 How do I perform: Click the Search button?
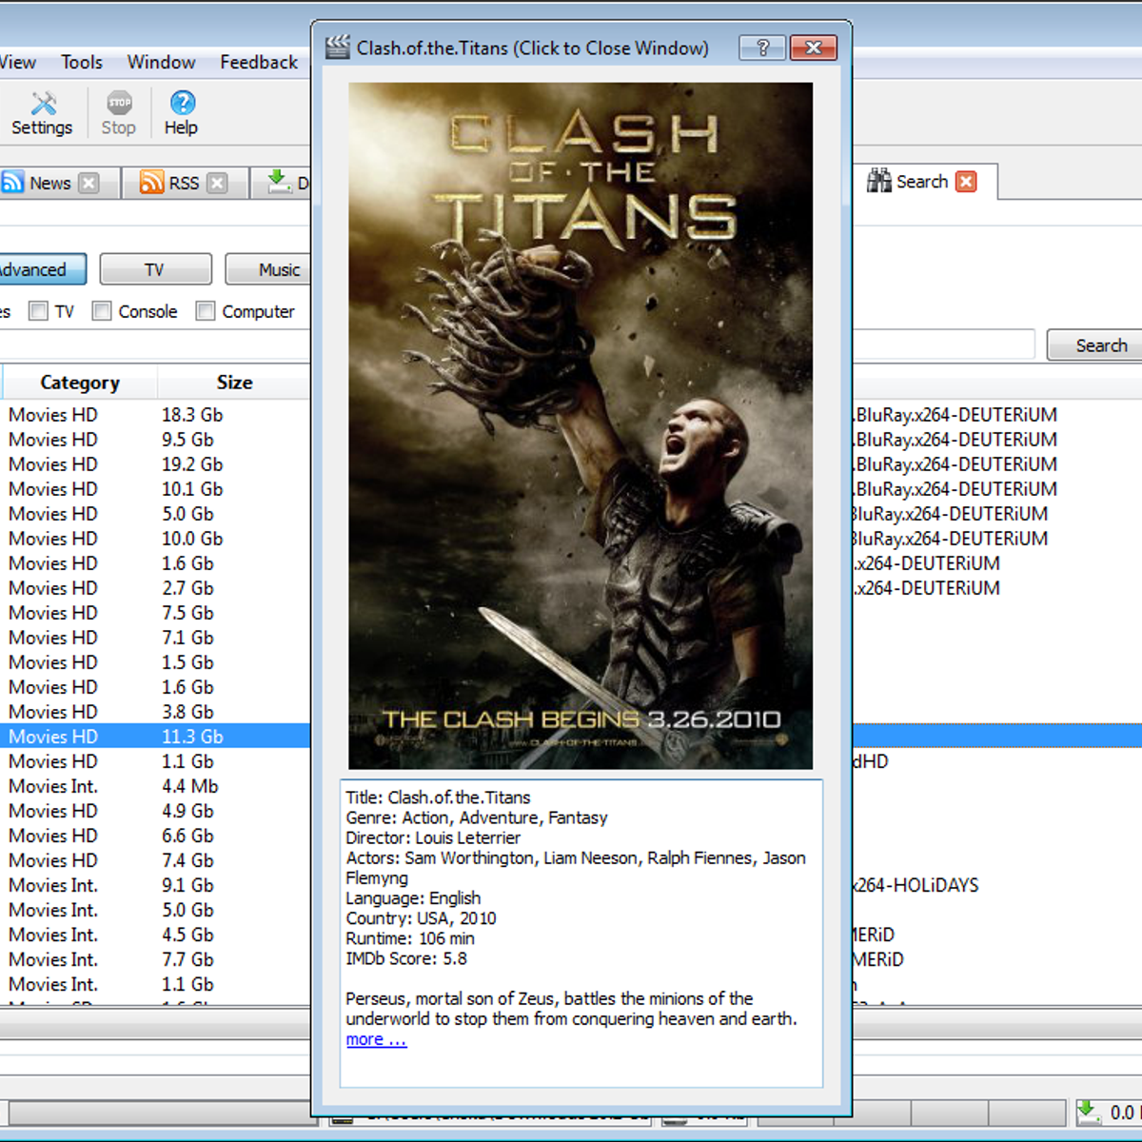tap(1094, 345)
